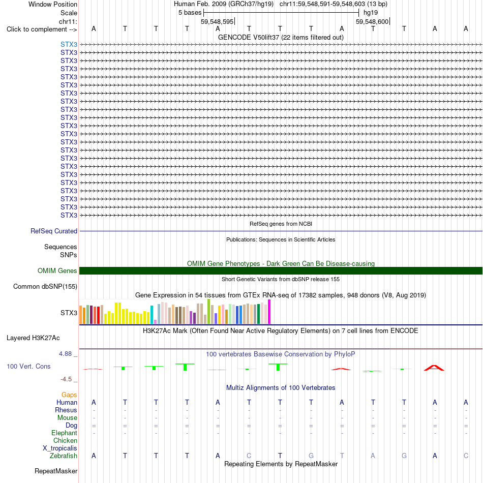Select the Human alignment row label
Screen dimensions: 483x483
[67, 402]
